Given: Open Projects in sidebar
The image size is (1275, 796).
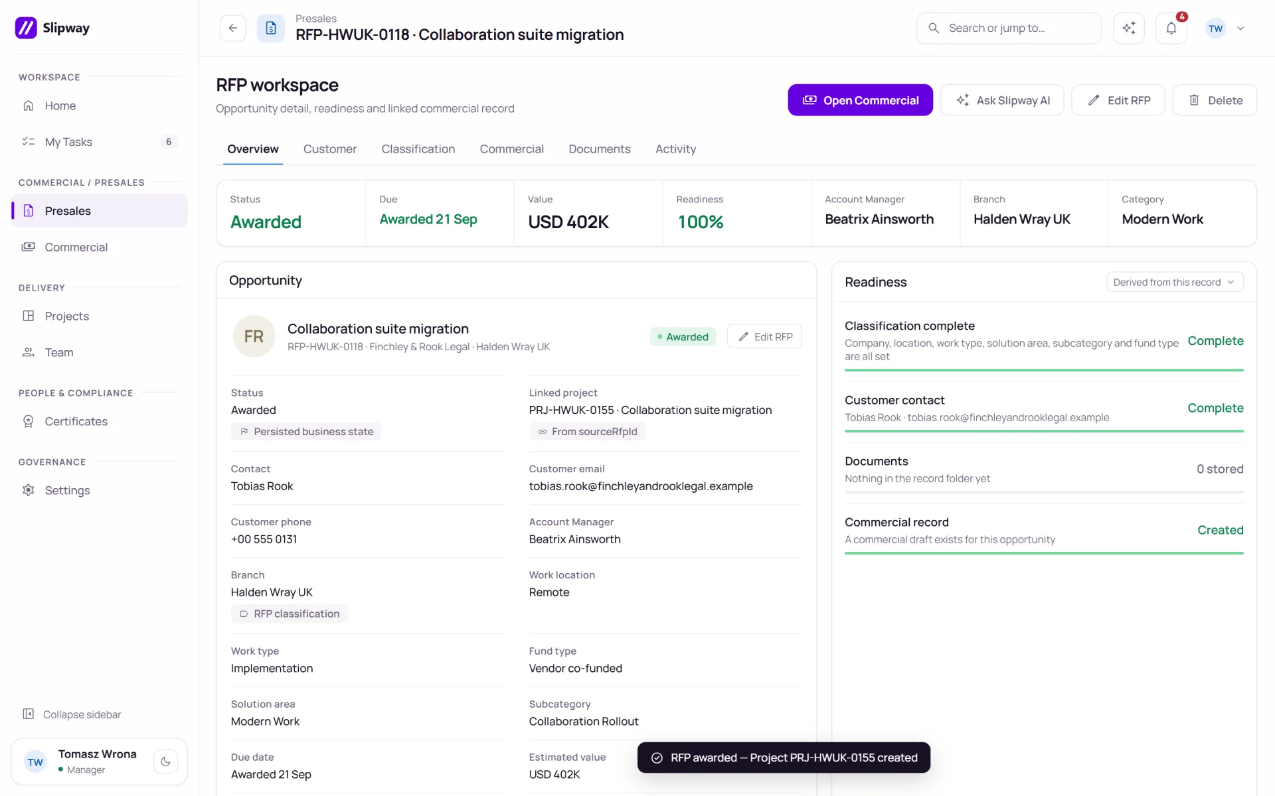Looking at the screenshot, I should [x=99, y=316].
